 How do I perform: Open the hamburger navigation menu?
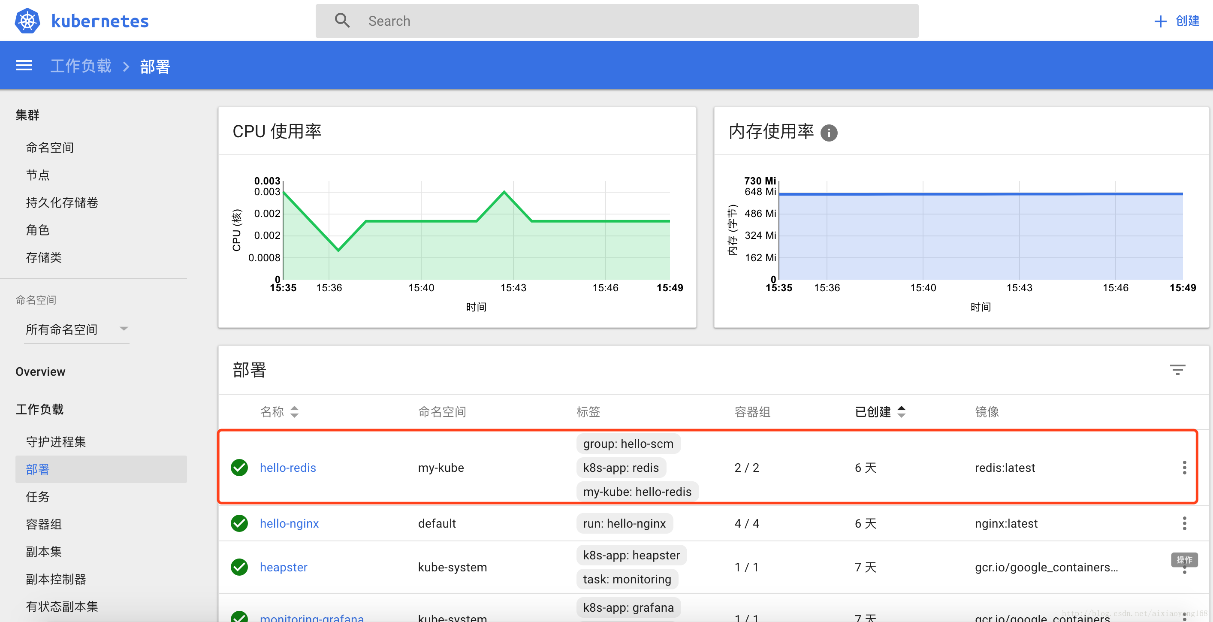click(24, 65)
